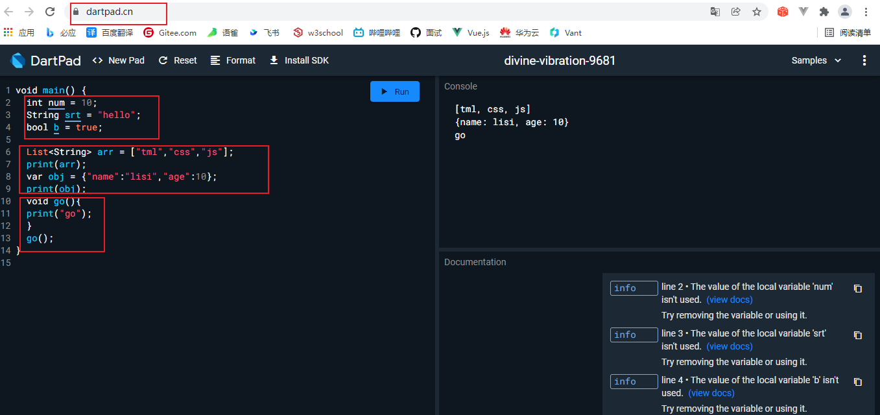Click the browser back arrow
880x415 pixels.
[x=9, y=12]
